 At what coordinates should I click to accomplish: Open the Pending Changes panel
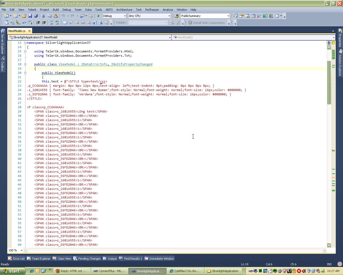point(87,259)
